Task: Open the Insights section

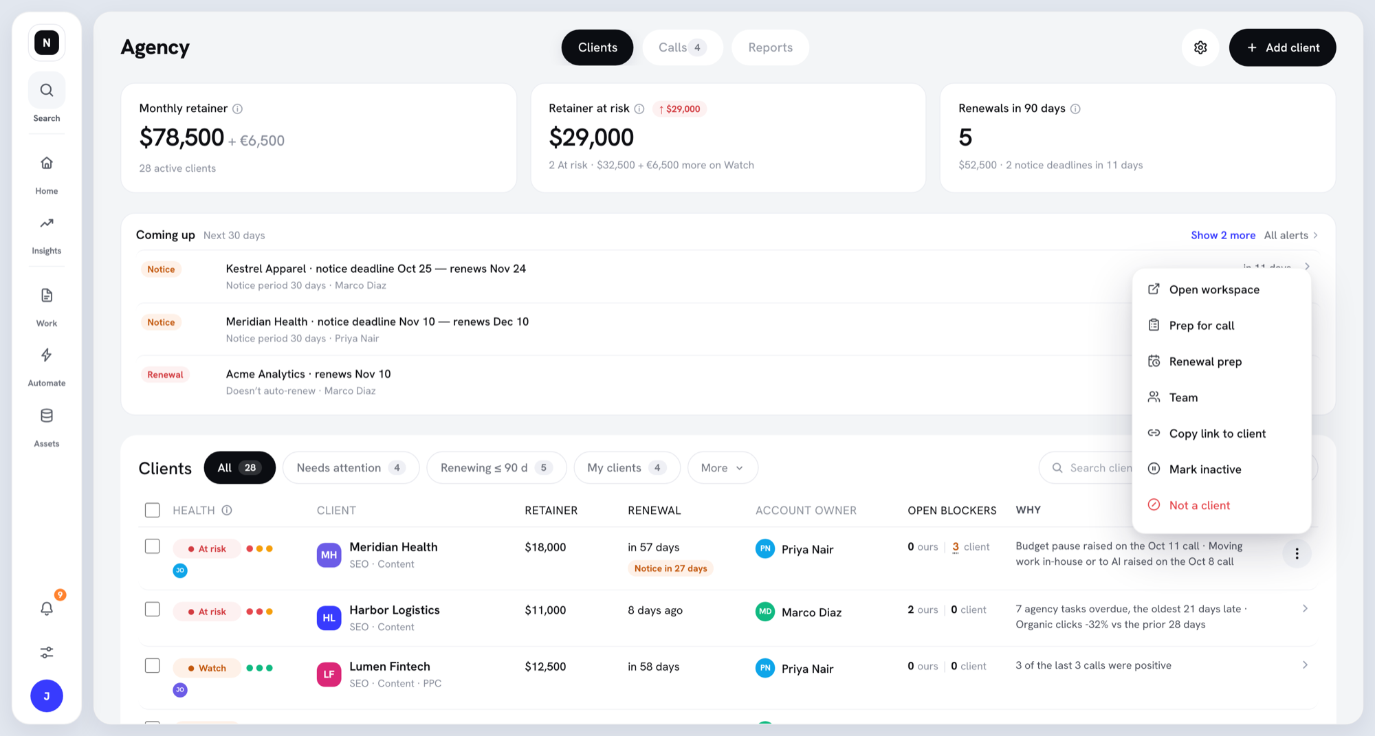Action: (47, 235)
